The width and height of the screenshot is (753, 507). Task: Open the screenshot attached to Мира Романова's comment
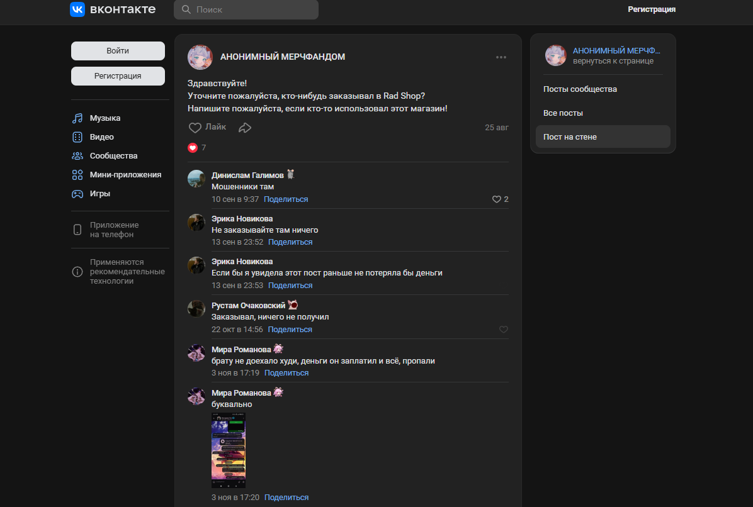click(x=229, y=450)
